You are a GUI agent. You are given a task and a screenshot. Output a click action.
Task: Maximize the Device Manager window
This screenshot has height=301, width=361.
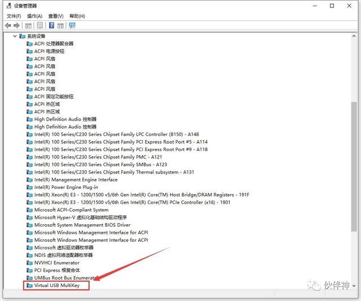(332, 6)
